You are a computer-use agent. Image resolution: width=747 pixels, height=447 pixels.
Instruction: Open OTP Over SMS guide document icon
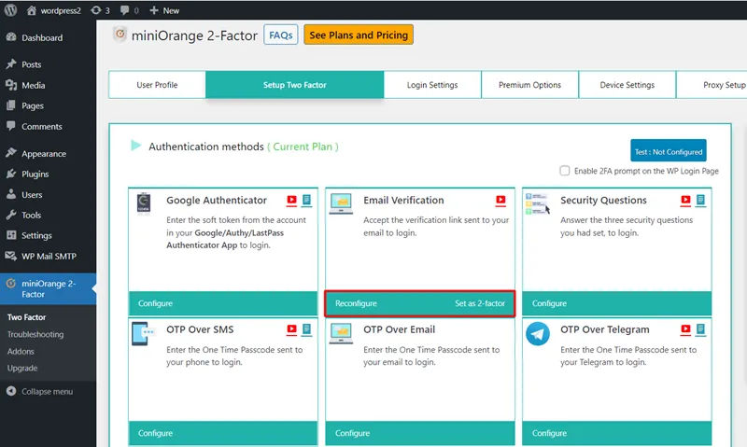307,328
